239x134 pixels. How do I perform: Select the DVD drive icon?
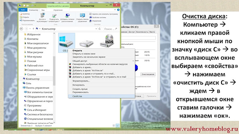(x=107, y=41)
